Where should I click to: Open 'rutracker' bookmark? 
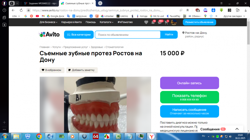coord(107,16)
